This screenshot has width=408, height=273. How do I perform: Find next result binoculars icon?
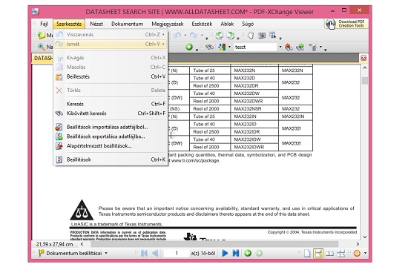click(x=300, y=47)
